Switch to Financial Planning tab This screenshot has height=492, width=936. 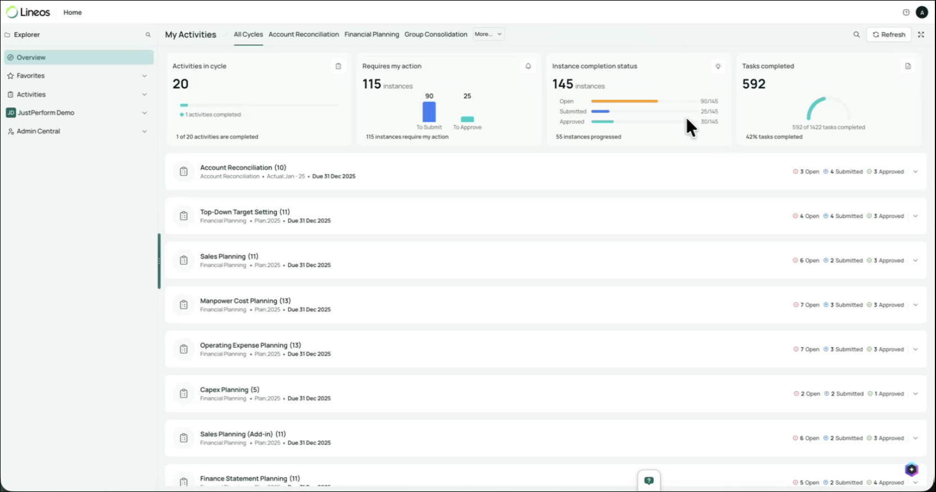(372, 34)
